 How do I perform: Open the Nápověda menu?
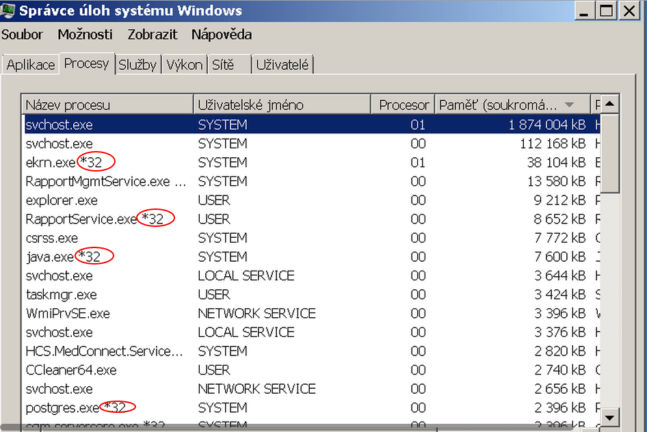222,35
